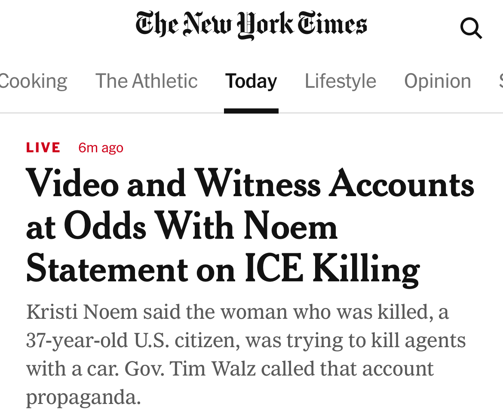Viewport: 503px width, 416px height.
Task: Click the black underline beneath Today
Action: (x=251, y=111)
